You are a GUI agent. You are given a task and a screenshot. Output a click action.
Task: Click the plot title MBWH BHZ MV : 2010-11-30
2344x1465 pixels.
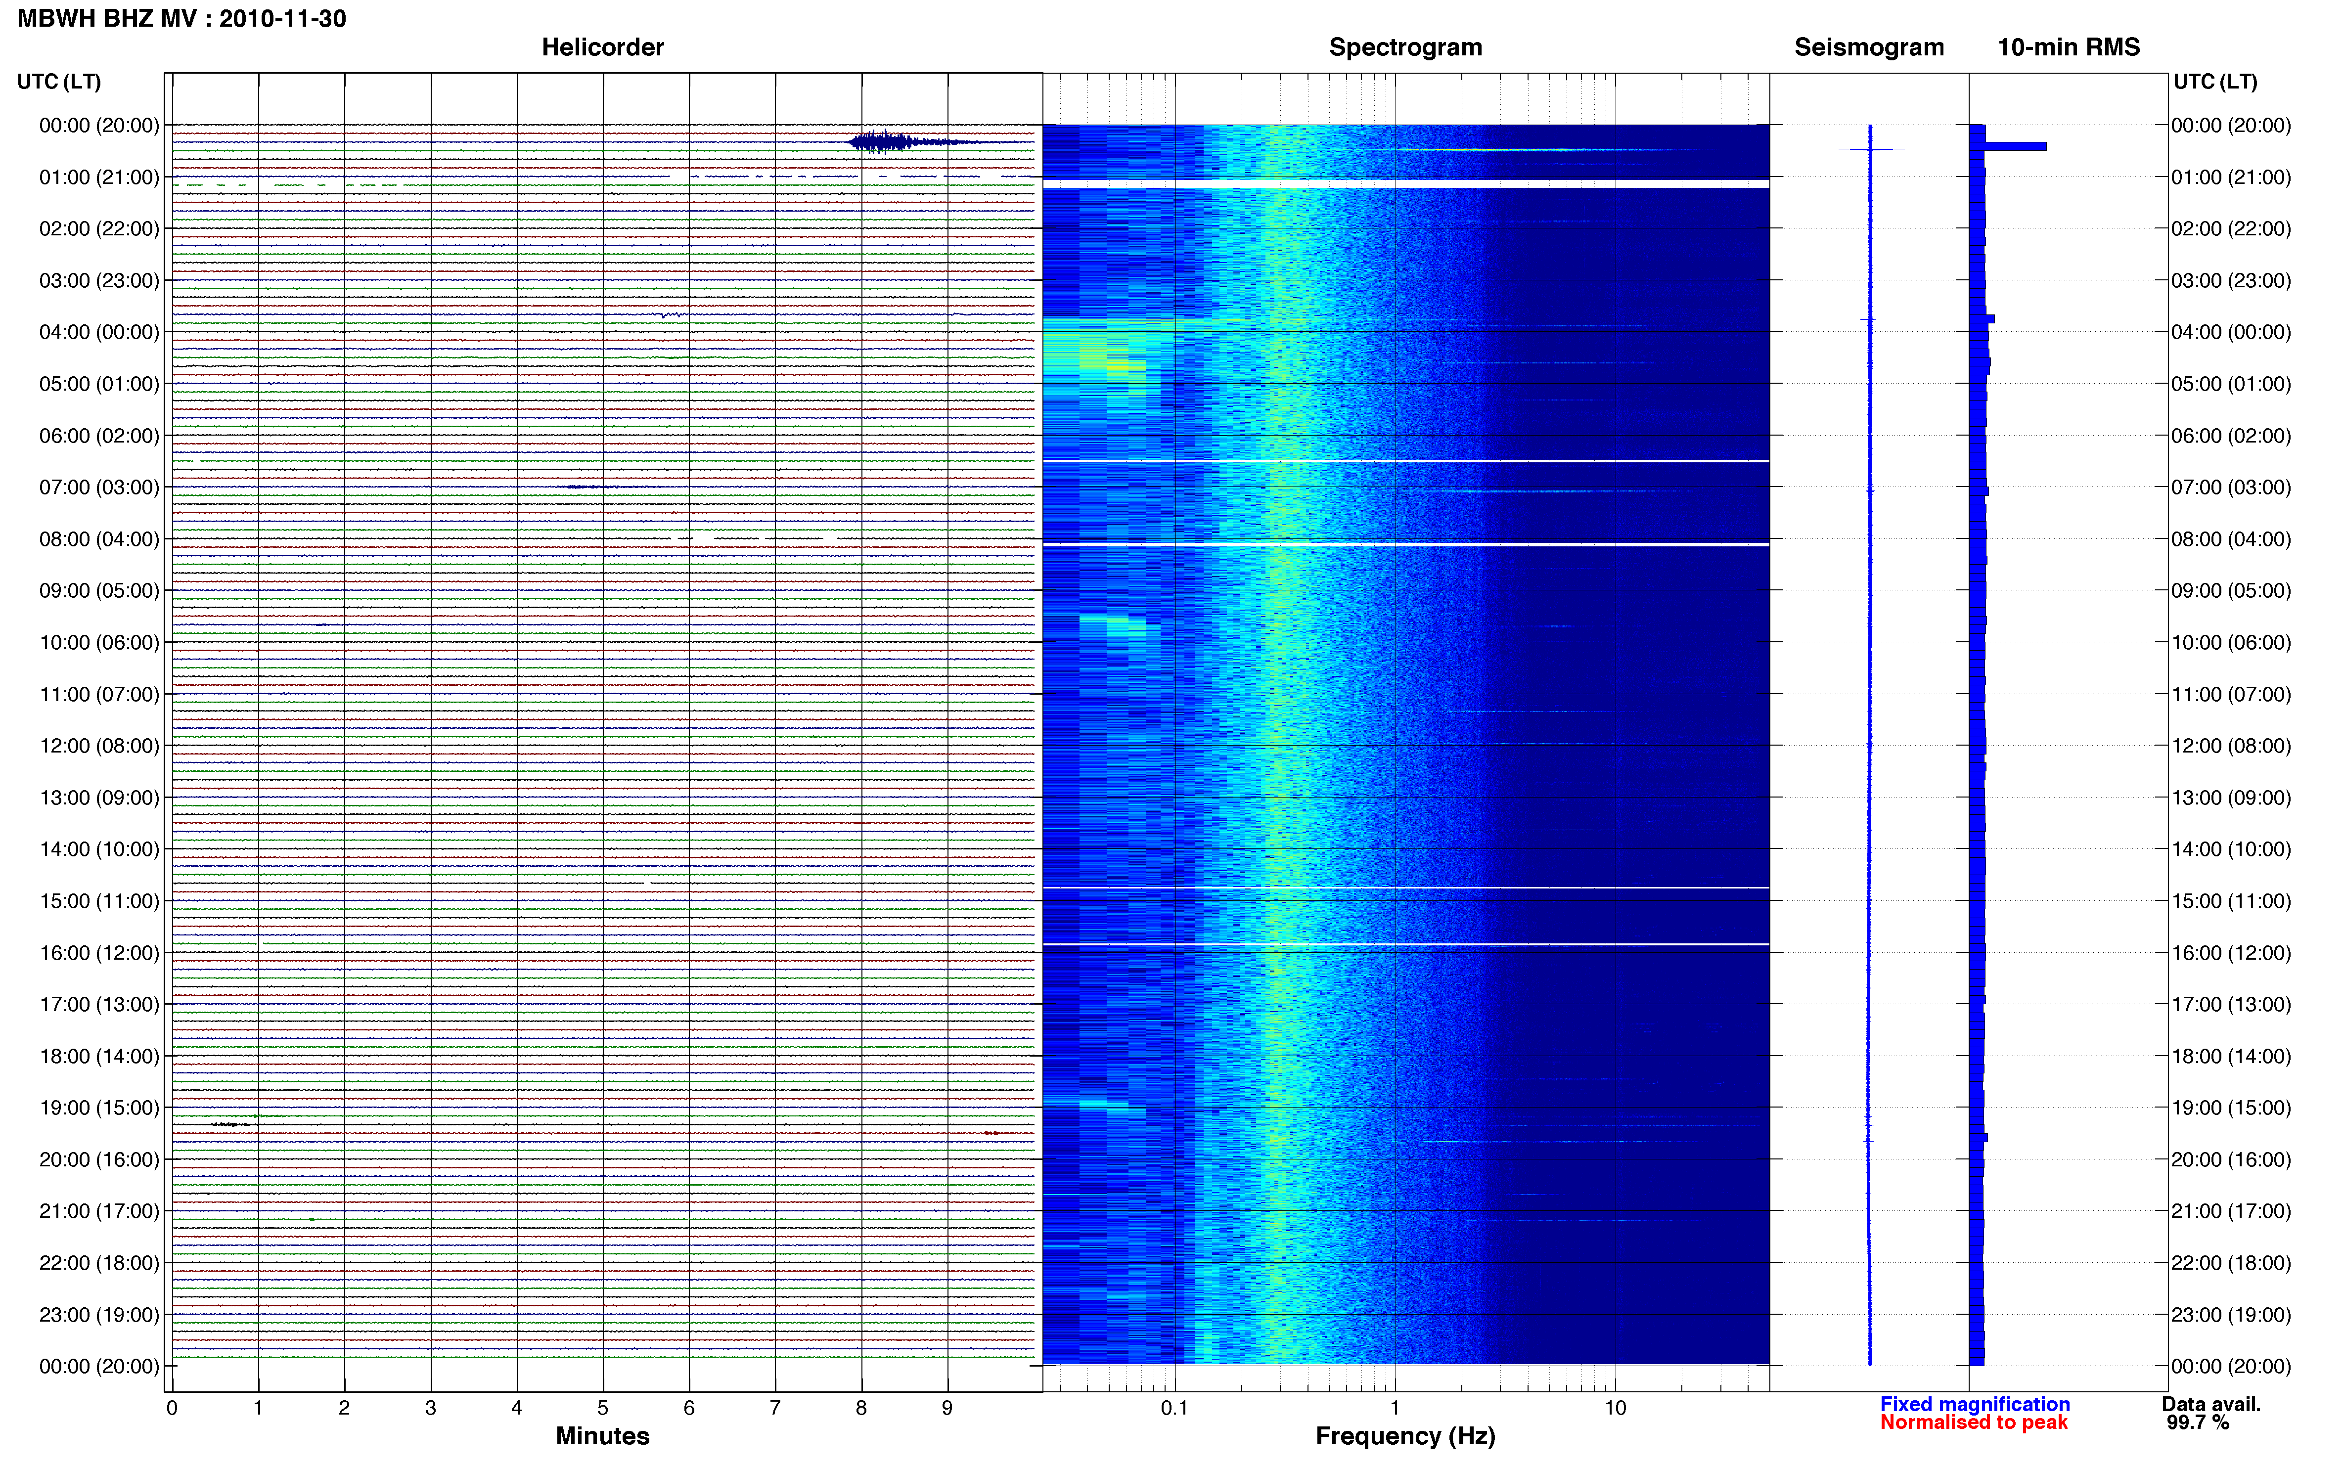[x=181, y=18]
